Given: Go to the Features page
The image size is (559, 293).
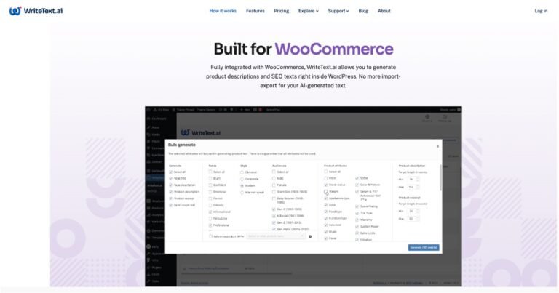Looking at the screenshot, I should click(x=255, y=11).
